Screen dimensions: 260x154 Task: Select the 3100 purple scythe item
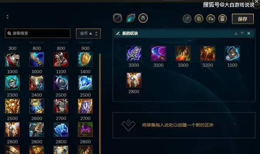pyautogui.click(x=158, y=54)
